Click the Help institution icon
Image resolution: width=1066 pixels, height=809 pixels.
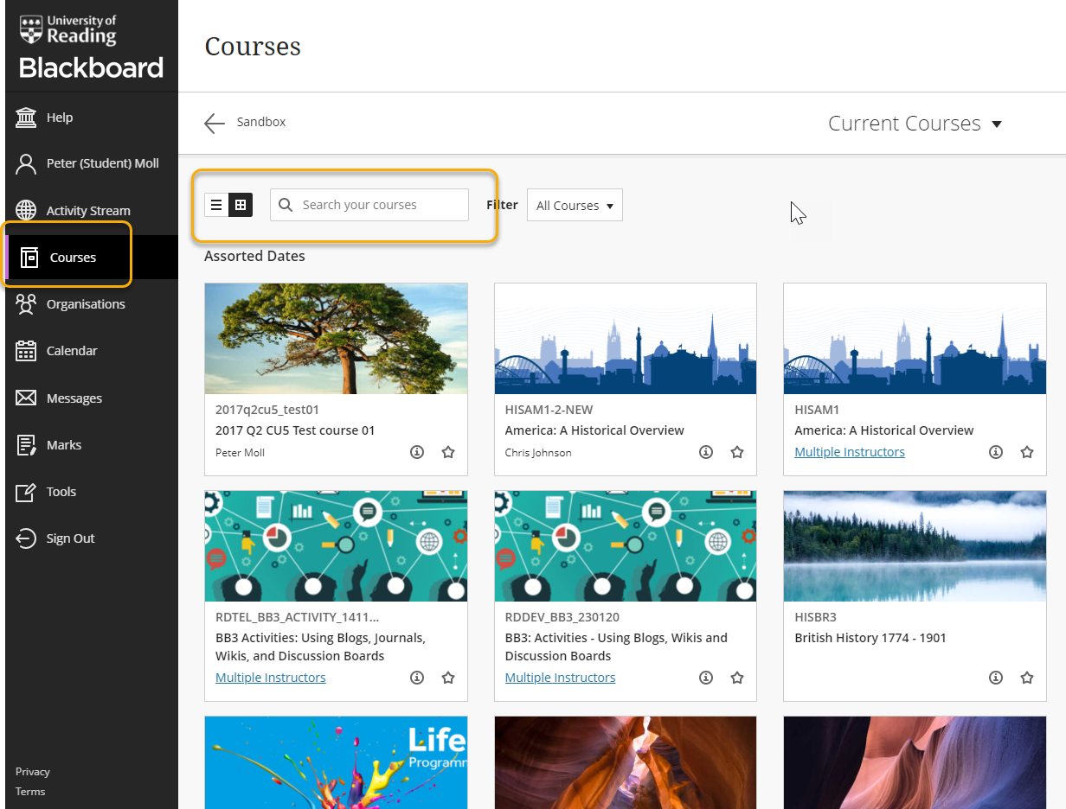click(x=26, y=117)
